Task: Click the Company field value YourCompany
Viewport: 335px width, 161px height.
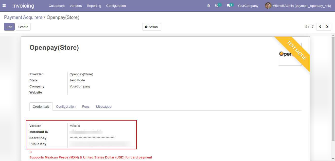Action: [x=80, y=86]
